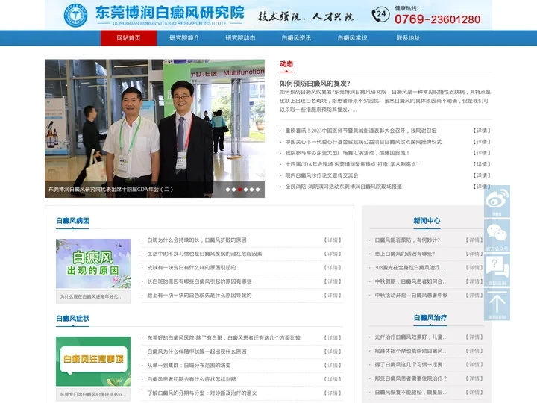The image size is (537, 403).
Task: Open the 白癜风治疗 section heading
Action: 430,318
